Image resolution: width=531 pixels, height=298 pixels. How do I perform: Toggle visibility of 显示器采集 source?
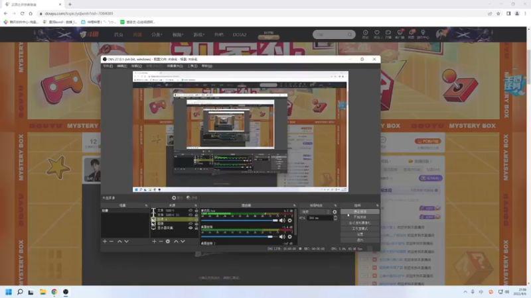coord(190,228)
